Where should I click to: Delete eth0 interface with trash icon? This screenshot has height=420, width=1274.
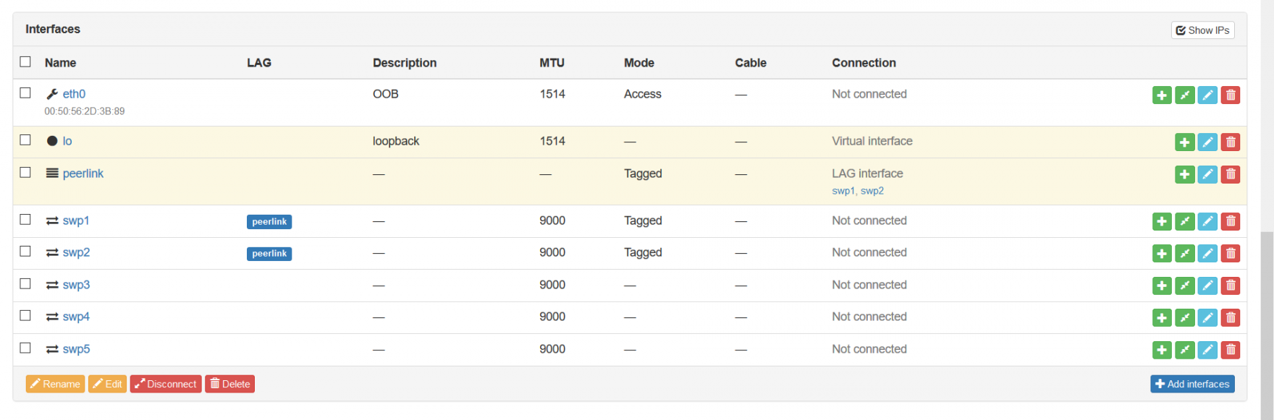[x=1231, y=95]
